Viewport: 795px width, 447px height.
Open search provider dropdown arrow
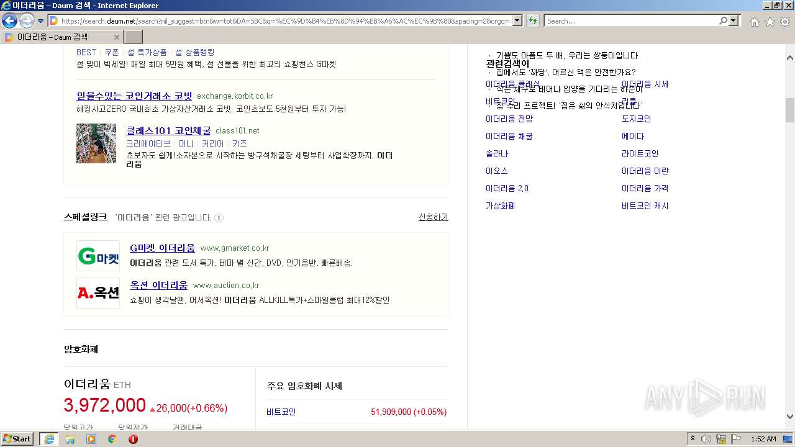(x=734, y=20)
